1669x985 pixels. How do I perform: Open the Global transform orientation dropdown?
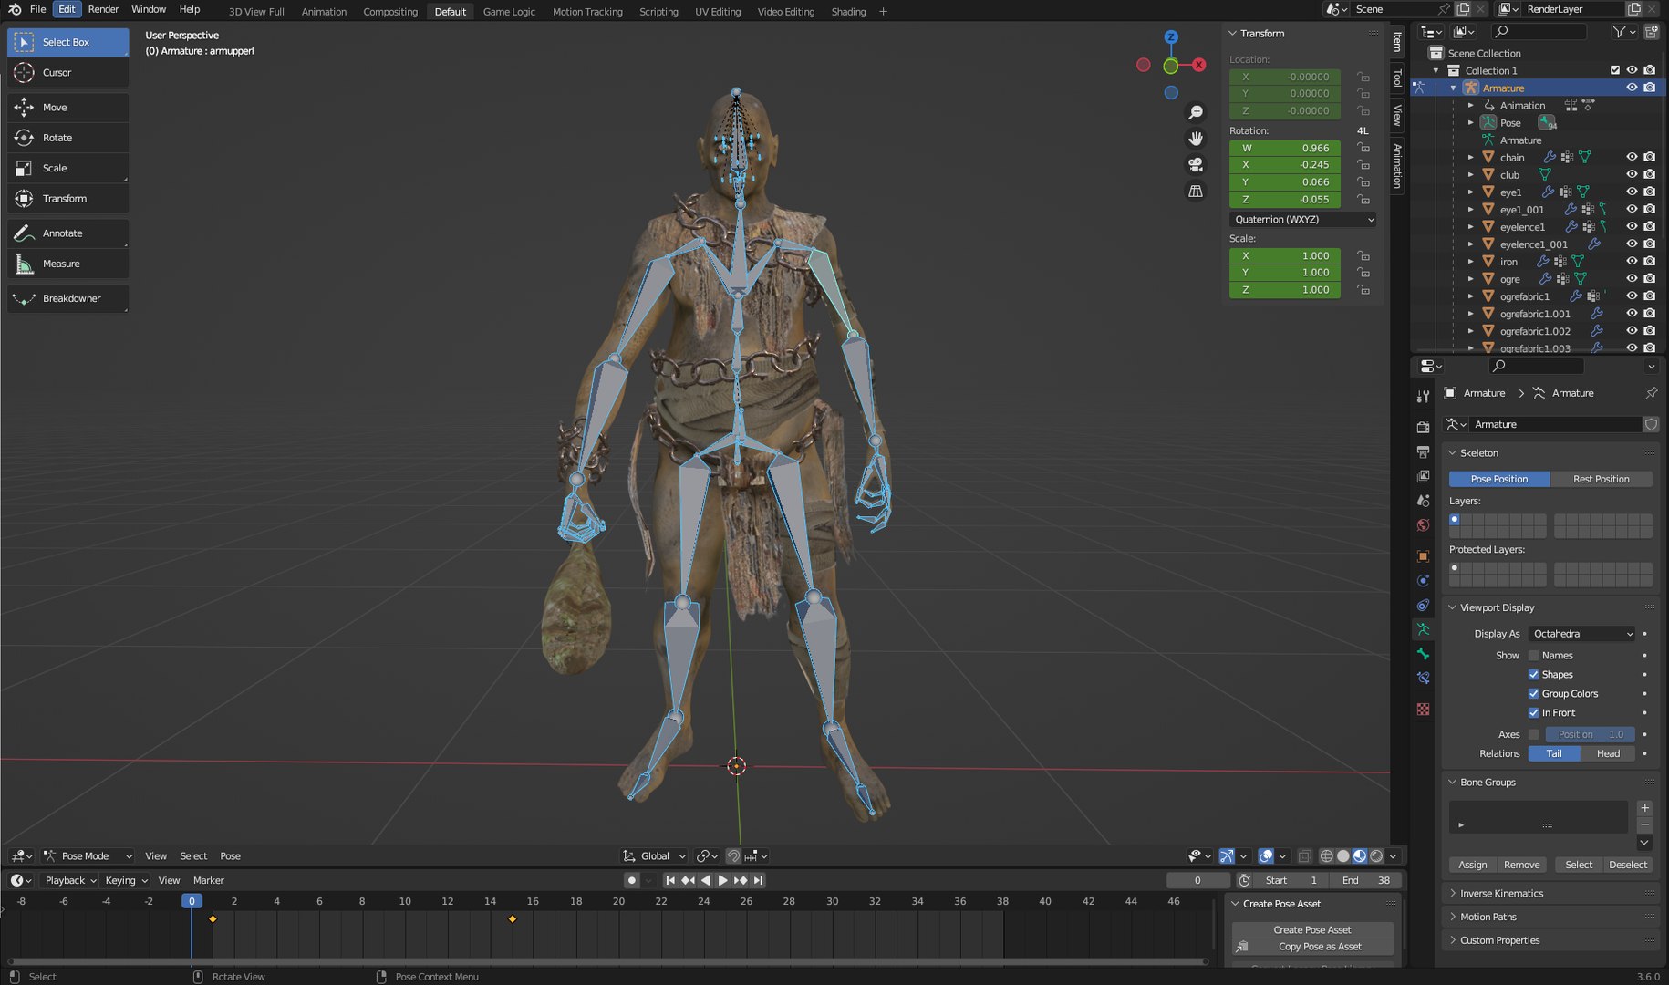(x=655, y=856)
